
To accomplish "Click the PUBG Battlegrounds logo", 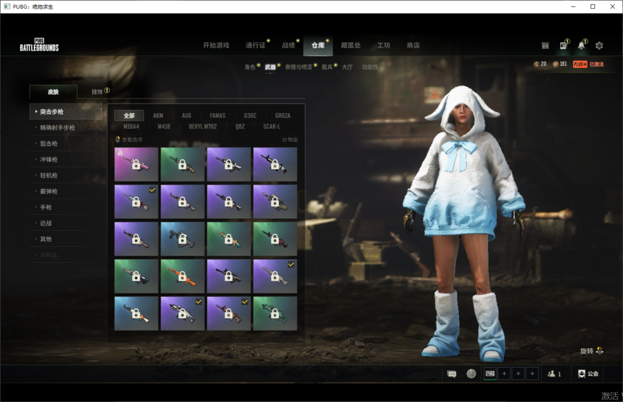I will coord(39,45).
